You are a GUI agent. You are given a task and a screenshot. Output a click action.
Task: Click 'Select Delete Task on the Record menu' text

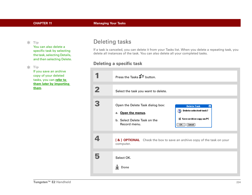point(139,122)
